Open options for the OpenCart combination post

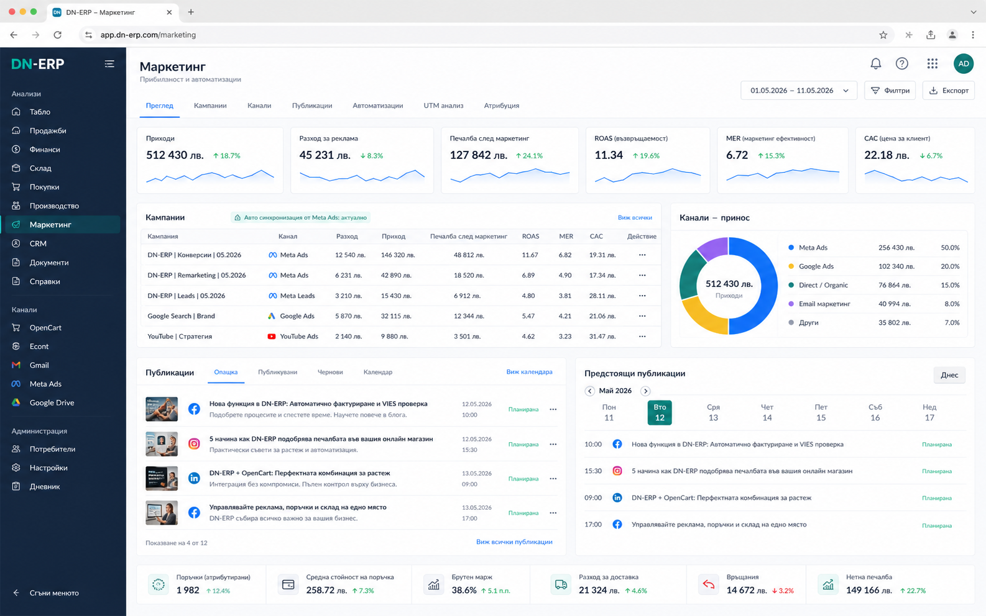(x=553, y=479)
